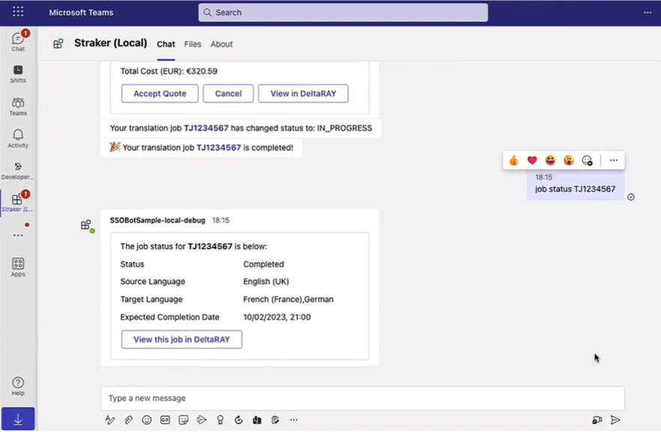Click the Type a new message field
Image resolution: width=661 pixels, height=432 pixels.
click(x=363, y=398)
